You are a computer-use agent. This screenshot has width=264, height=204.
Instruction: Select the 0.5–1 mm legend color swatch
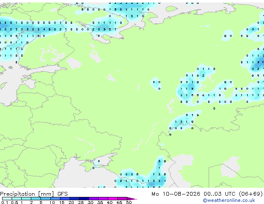(x=17, y=199)
